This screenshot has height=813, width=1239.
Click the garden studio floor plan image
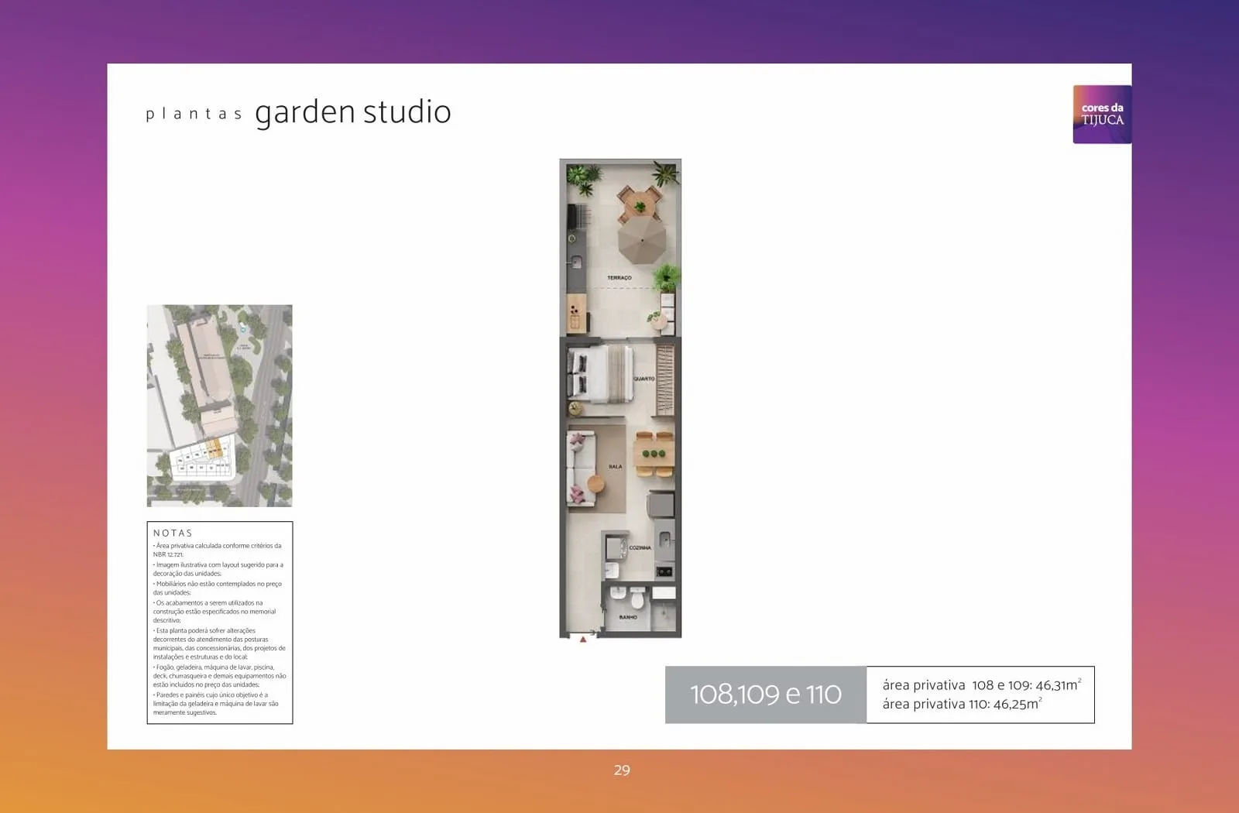(x=620, y=399)
